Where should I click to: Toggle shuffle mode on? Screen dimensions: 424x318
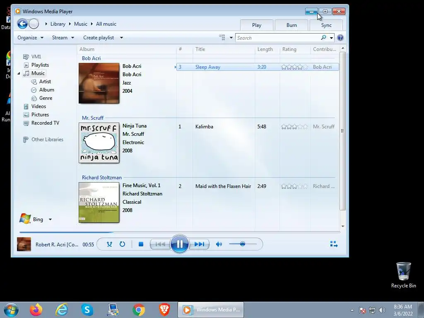tap(109, 244)
